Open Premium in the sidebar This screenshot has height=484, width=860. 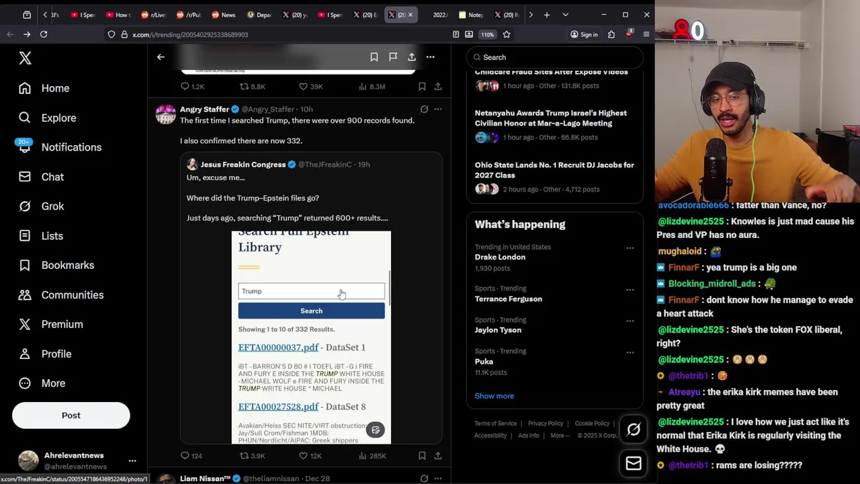[51, 324]
